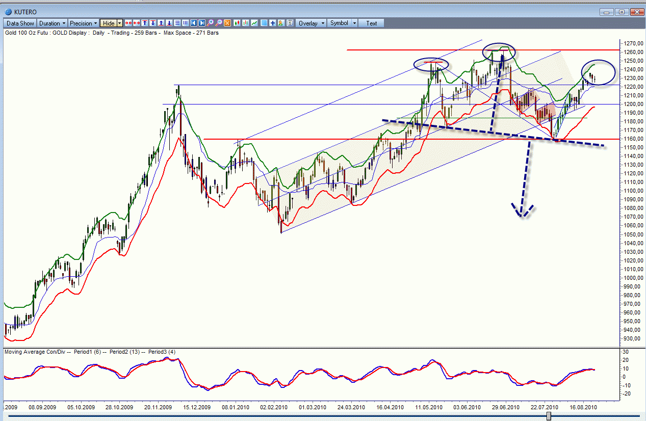Click the blue plus crosshair icon

(273, 23)
